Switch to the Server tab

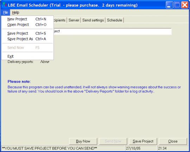(x=74, y=20)
